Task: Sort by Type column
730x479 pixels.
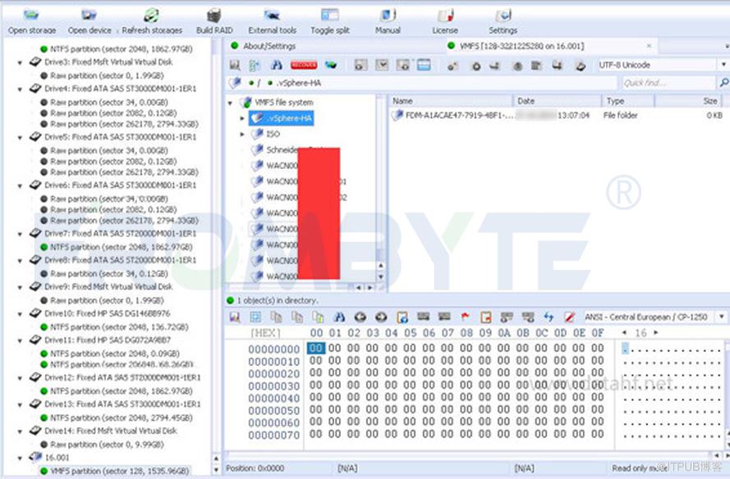Action: (x=628, y=101)
